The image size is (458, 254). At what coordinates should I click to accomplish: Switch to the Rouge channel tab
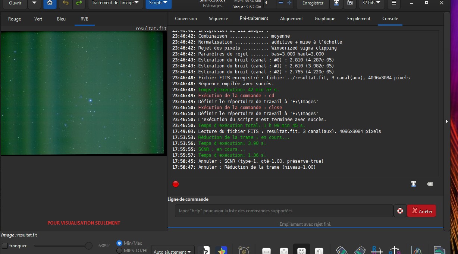(15, 19)
